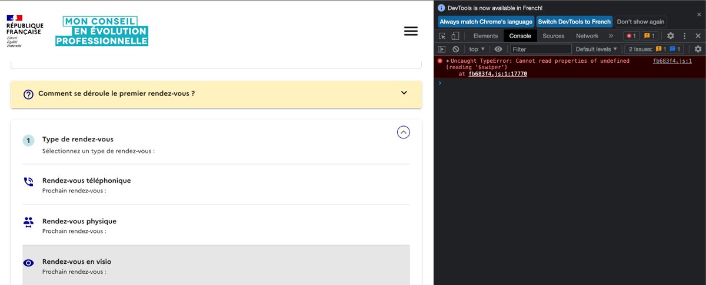Switch to the Sources tab
This screenshot has height=285, width=706.
[x=553, y=36]
